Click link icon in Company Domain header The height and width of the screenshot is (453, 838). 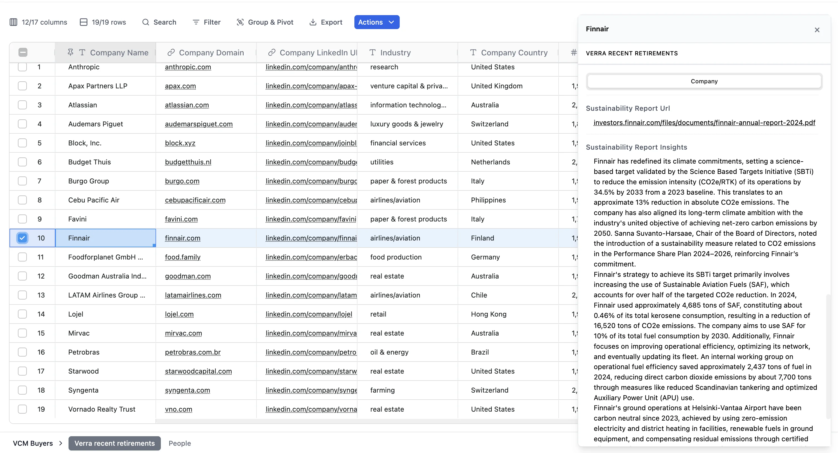171,52
